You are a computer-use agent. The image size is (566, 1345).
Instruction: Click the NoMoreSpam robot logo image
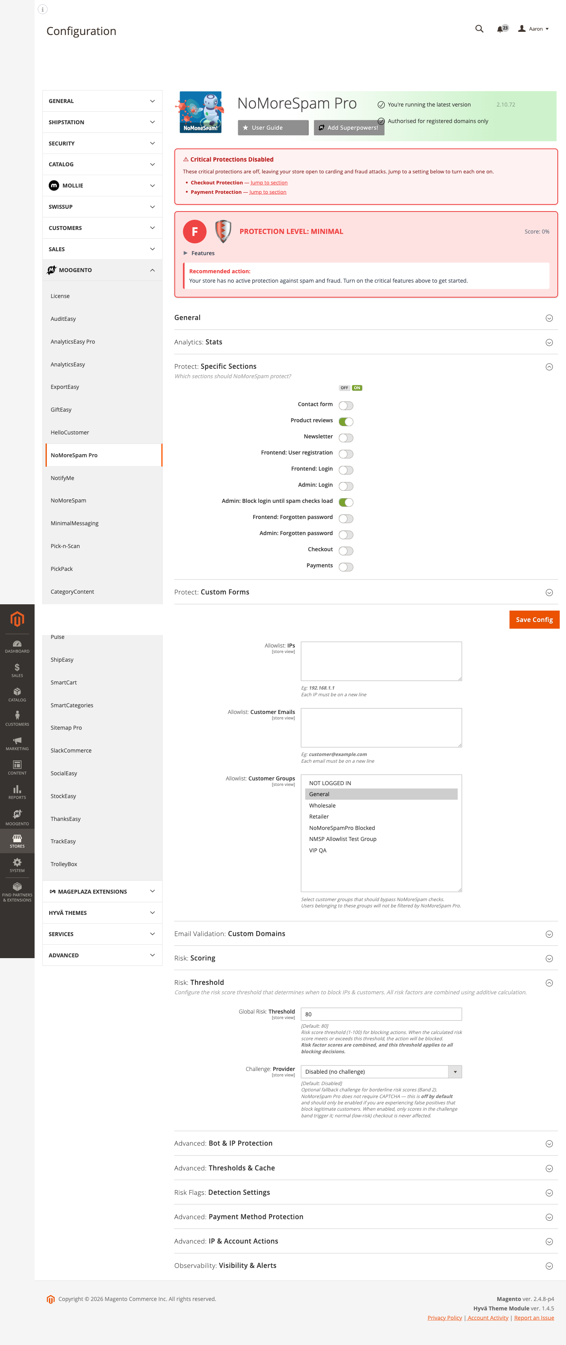(x=201, y=112)
